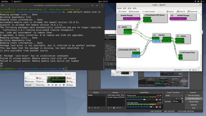Image resolution: width=206 pixels, height=116 pixels.
Task: Click Stop Recording in OBS
Action: click(193, 99)
